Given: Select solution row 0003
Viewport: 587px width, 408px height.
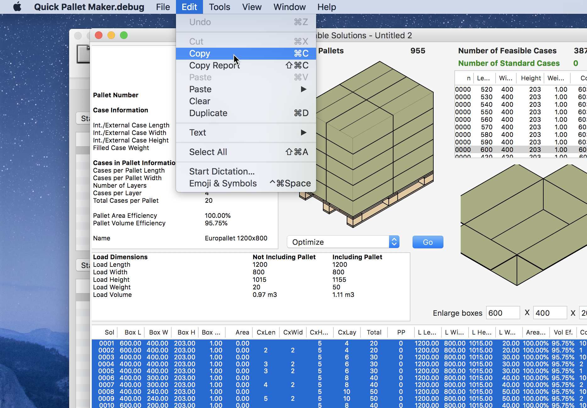Looking at the screenshot, I should coord(339,357).
